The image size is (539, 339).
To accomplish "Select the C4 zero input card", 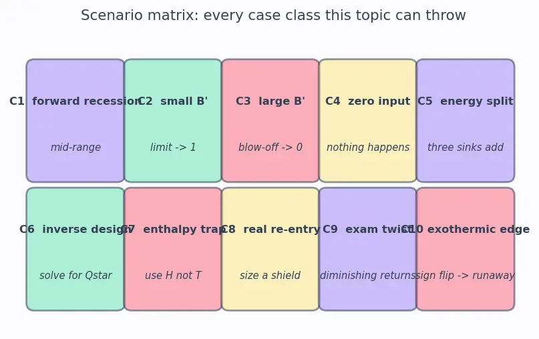I will pyautogui.click(x=368, y=120).
